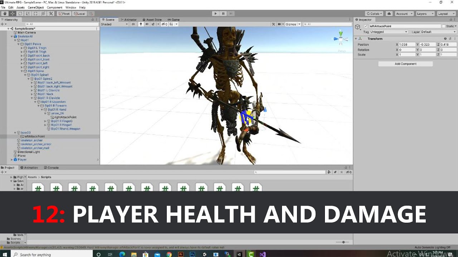
Task: Open the Gizmos dropdown
Action: click(292, 24)
